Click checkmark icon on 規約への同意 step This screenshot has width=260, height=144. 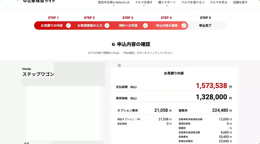[x=145, y=26]
